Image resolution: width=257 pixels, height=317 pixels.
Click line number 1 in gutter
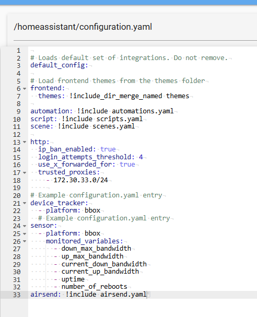coord(19,51)
